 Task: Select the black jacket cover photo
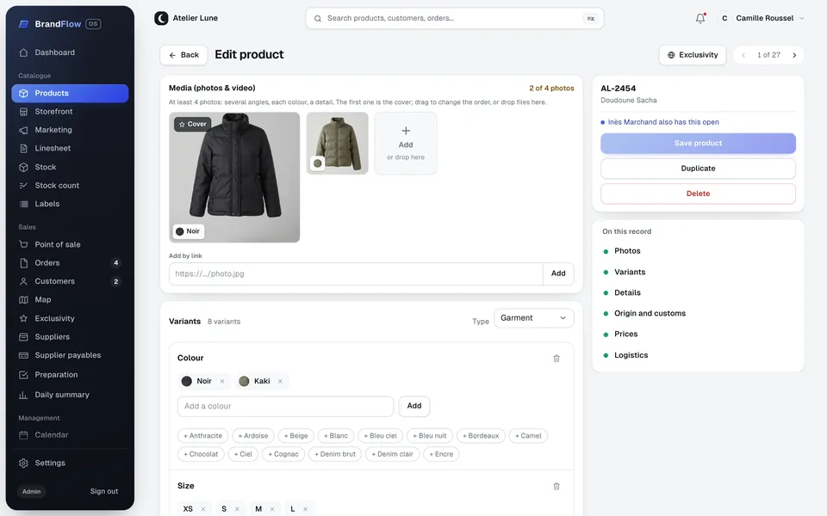tap(234, 177)
